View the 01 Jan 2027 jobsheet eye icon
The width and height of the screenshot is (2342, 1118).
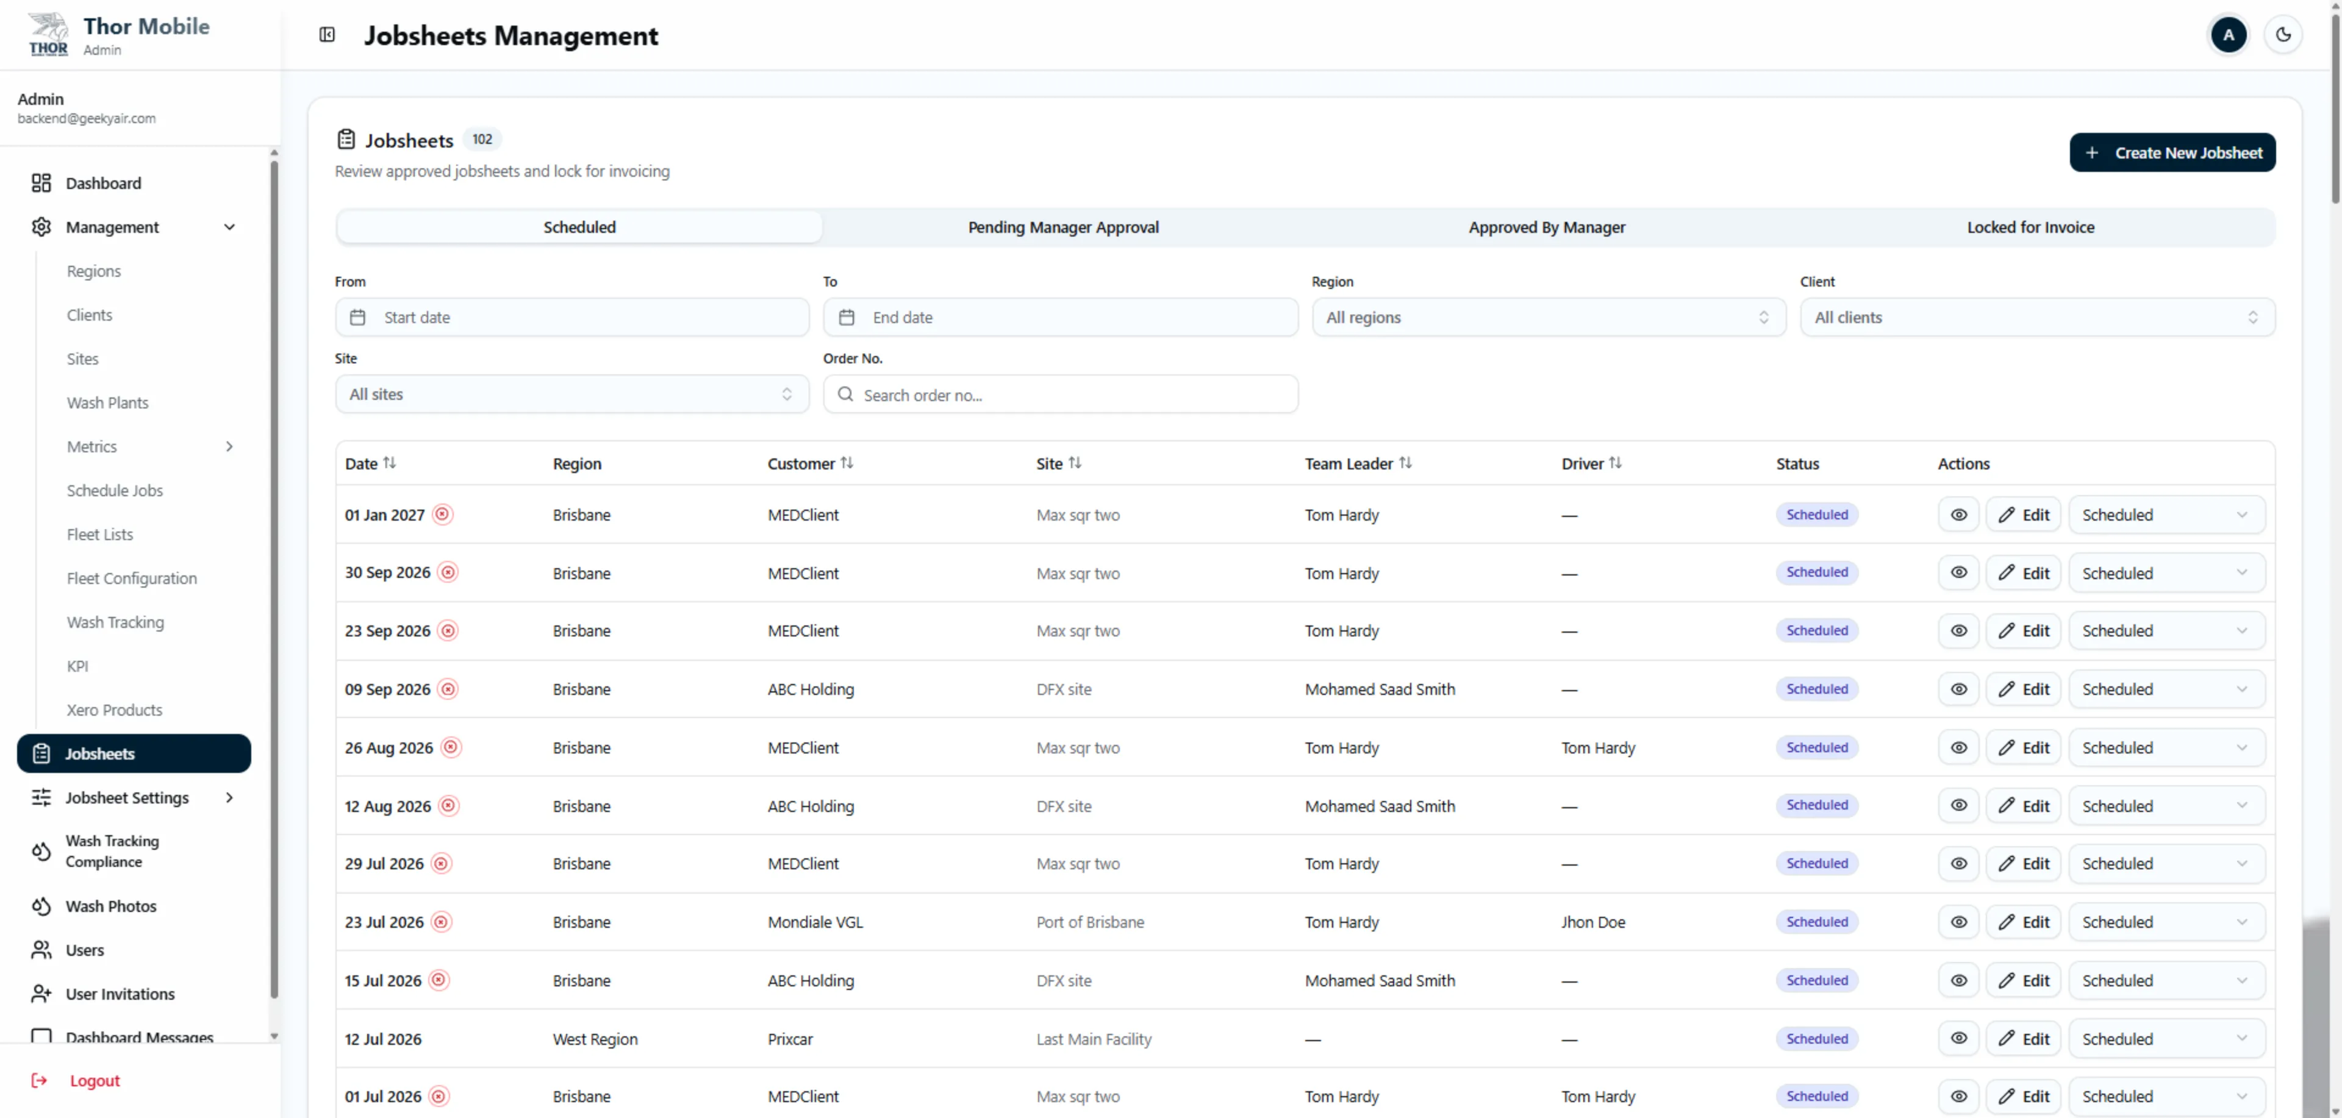click(x=1958, y=514)
